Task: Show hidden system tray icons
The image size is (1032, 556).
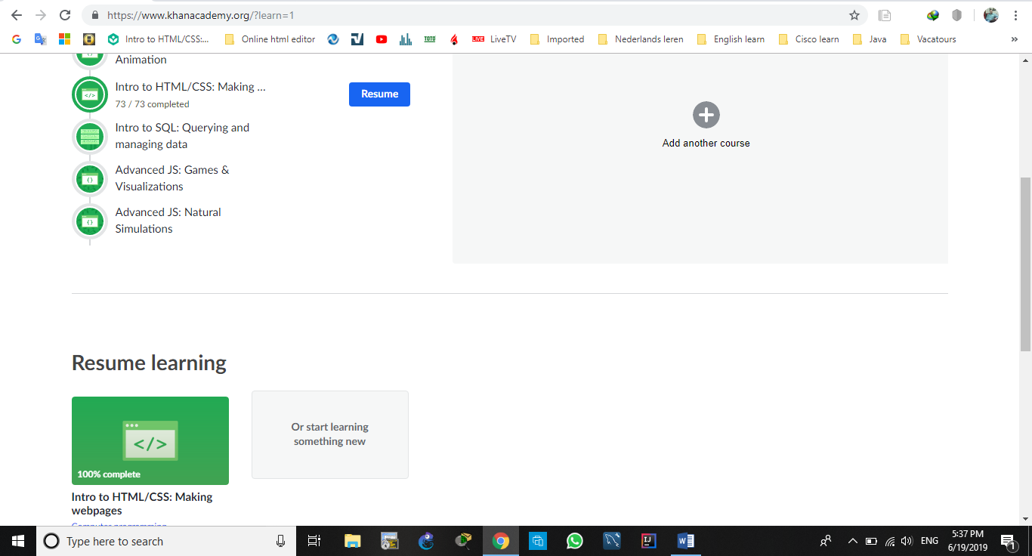Action: click(x=853, y=541)
